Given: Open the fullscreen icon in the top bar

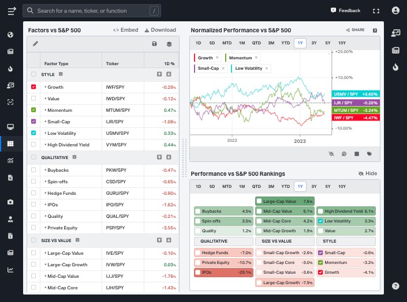Looking at the screenshot, I should pyautogui.click(x=376, y=10).
